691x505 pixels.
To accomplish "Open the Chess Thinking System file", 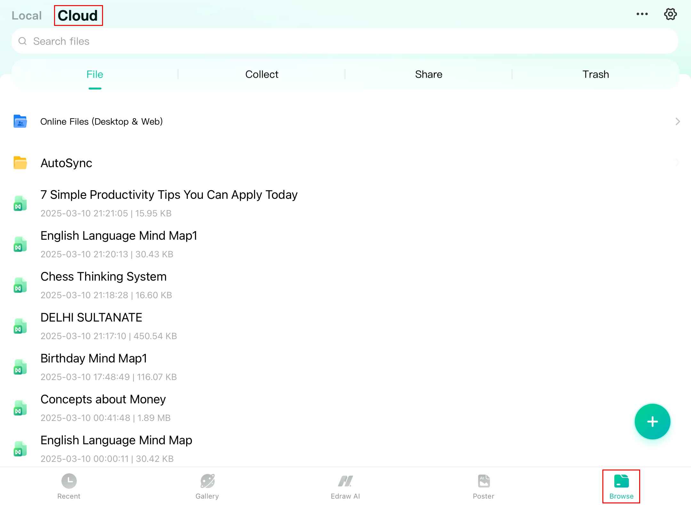I will (x=103, y=277).
